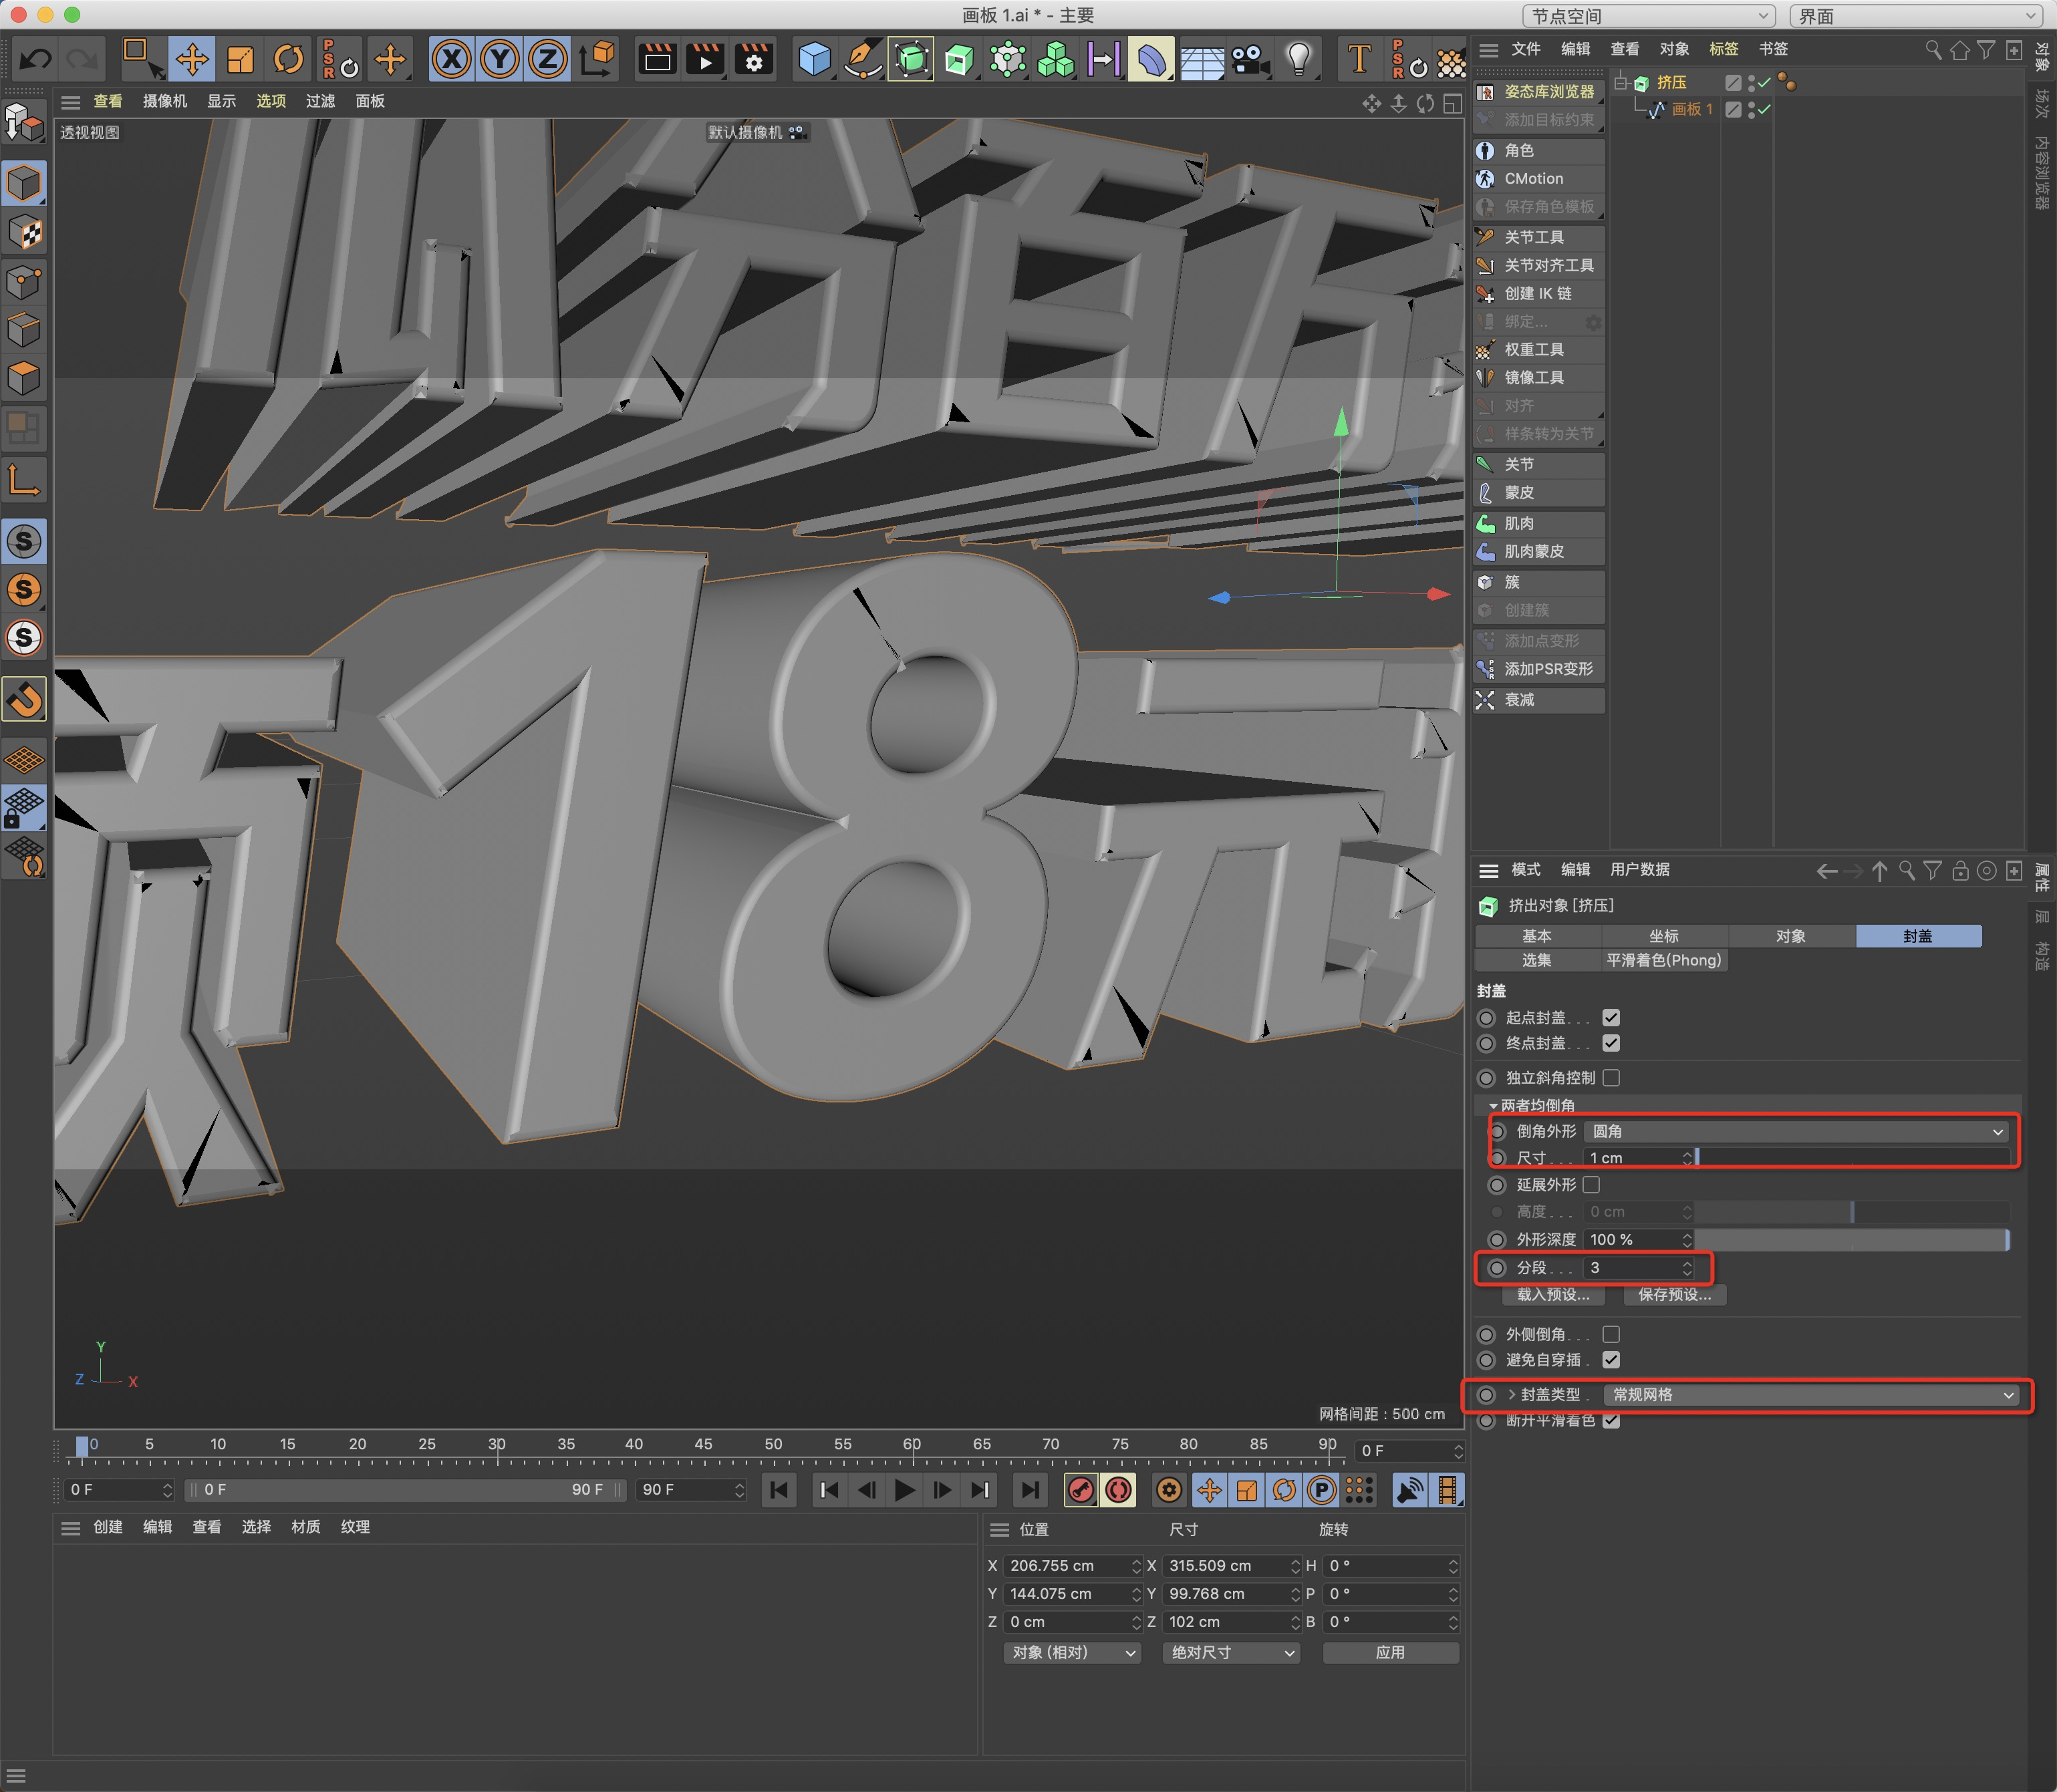The width and height of the screenshot is (2057, 1792).
Task: Add a cube primitive from toolbar
Action: tap(814, 60)
